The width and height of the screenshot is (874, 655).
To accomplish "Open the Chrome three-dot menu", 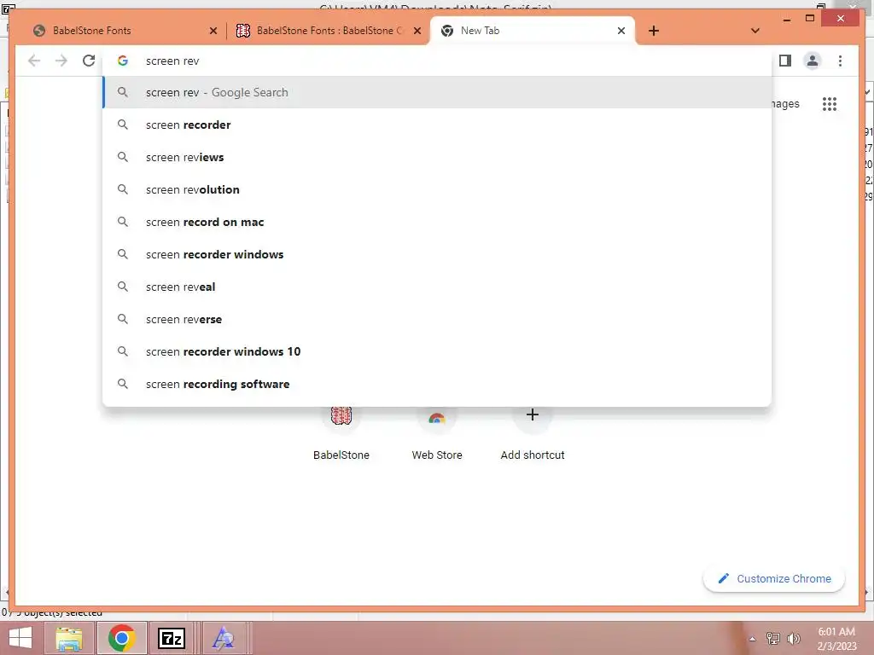I will tap(840, 61).
